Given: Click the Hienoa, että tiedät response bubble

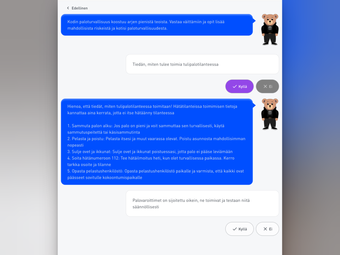Looking at the screenshot, I should click(x=157, y=142).
